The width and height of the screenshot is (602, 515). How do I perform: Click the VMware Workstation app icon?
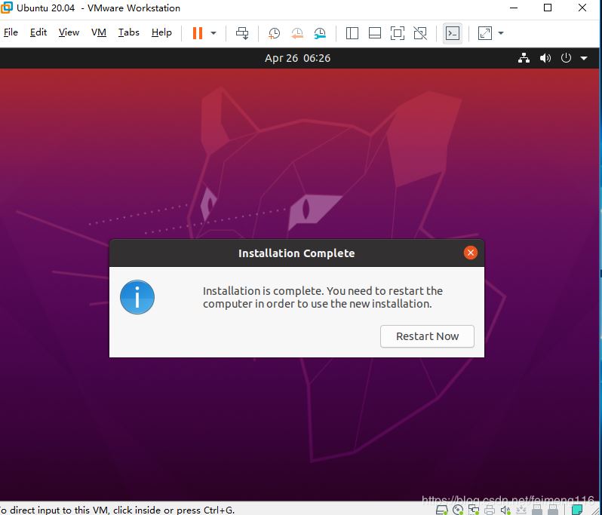click(x=7, y=8)
